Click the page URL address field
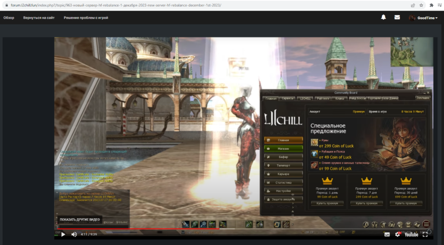Image resolution: width=444 pixels, height=245 pixels. point(178,5)
